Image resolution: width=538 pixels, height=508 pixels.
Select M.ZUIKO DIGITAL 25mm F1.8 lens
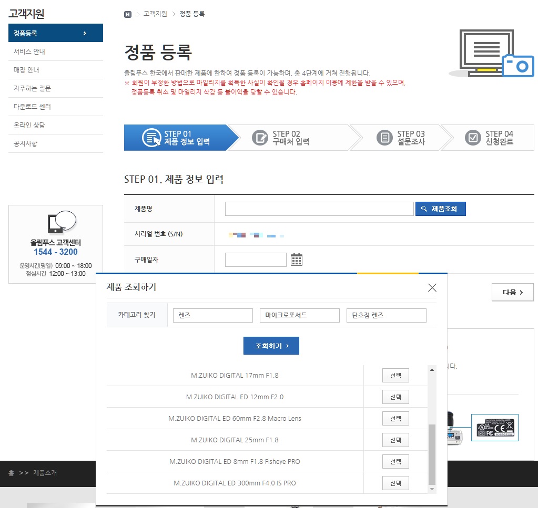[395, 440]
